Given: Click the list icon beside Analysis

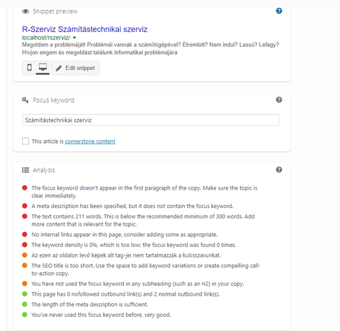Looking at the screenshot, I should 25,170.
